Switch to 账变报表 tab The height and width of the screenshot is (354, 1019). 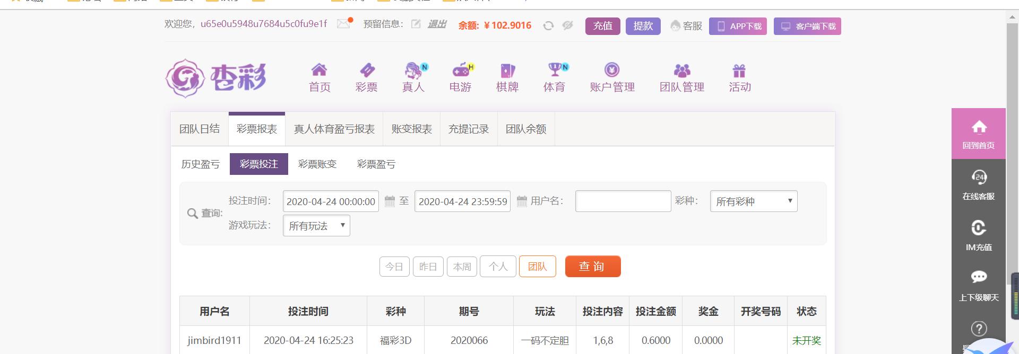coord(412,129)
